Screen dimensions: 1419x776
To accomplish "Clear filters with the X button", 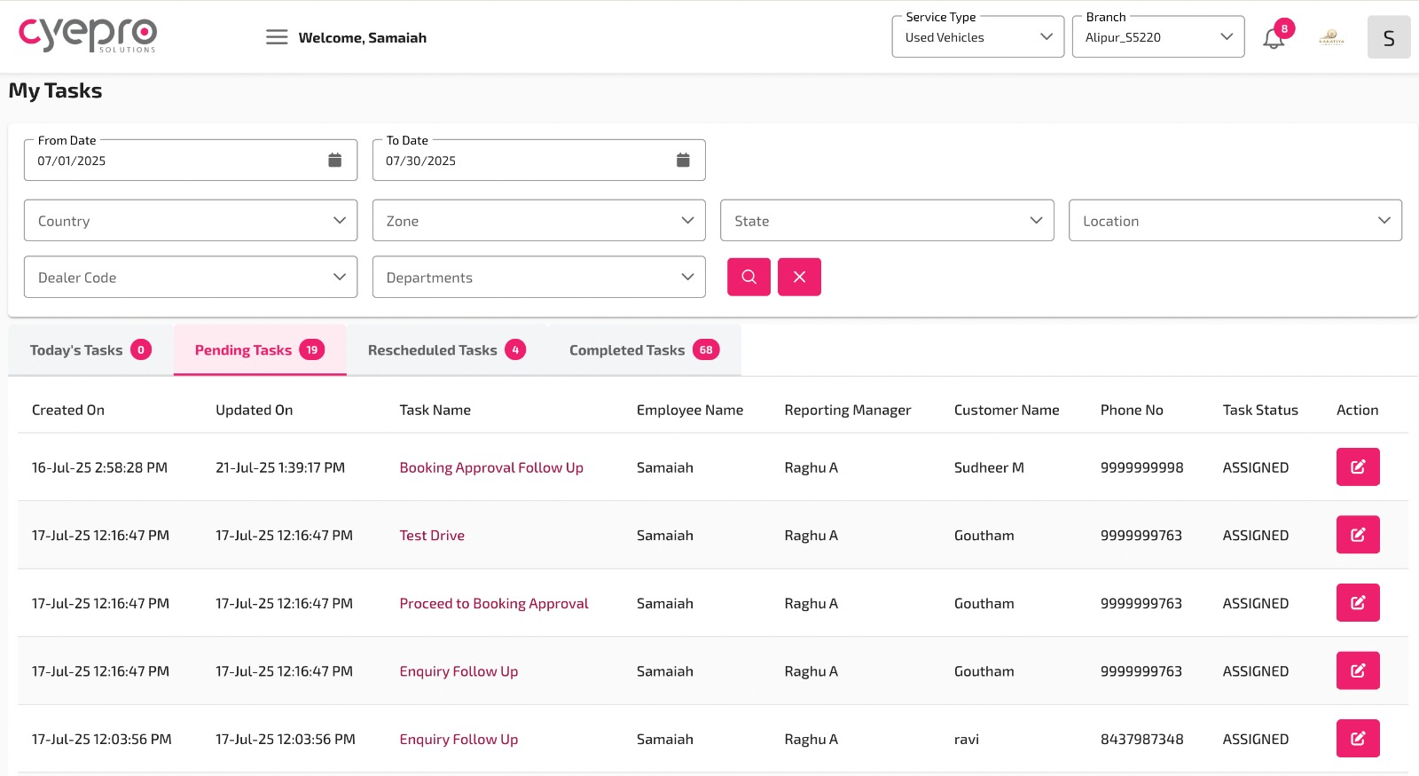I will click(799, 277).
